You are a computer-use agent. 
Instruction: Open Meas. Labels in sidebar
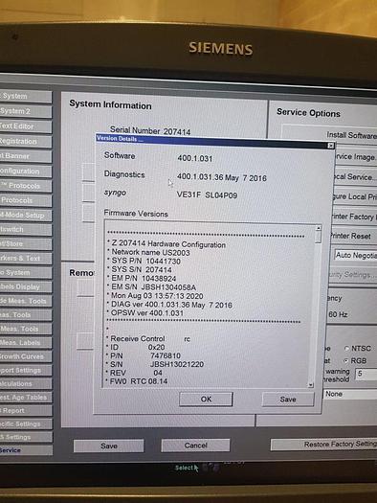pyautogui.click(x=26, y=343)
